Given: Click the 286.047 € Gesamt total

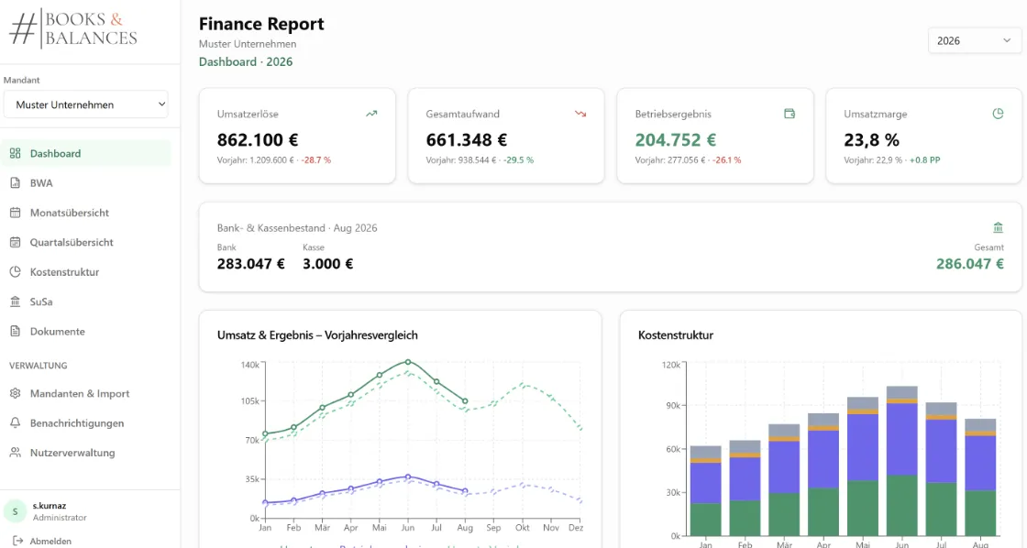Looking at the screenshot, I should (969, 264).
